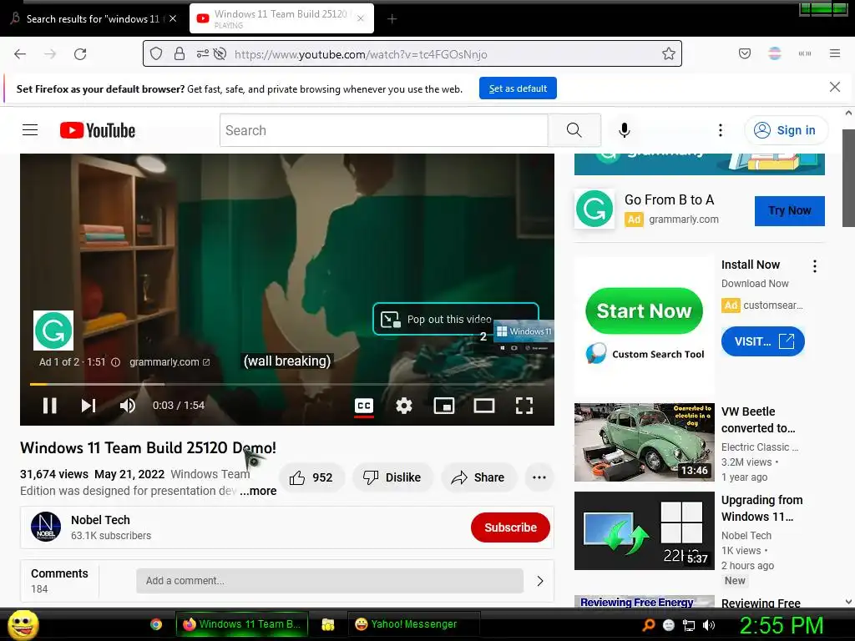
Task: Click VISIT button on custom search ad
Action: pos(762,341)
